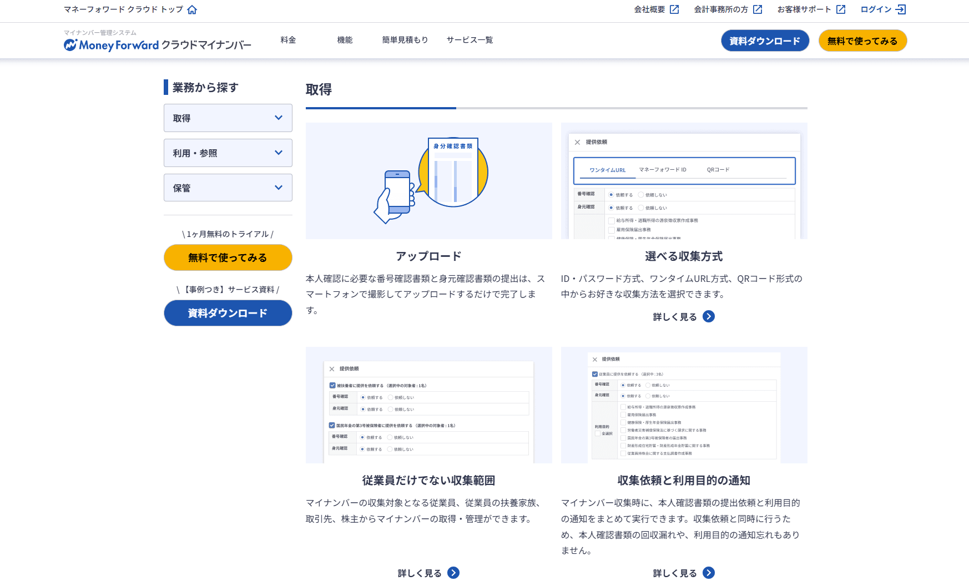
Task: Click the Money Forward クラウドマイナンバー logo
Action: point(158,45)
